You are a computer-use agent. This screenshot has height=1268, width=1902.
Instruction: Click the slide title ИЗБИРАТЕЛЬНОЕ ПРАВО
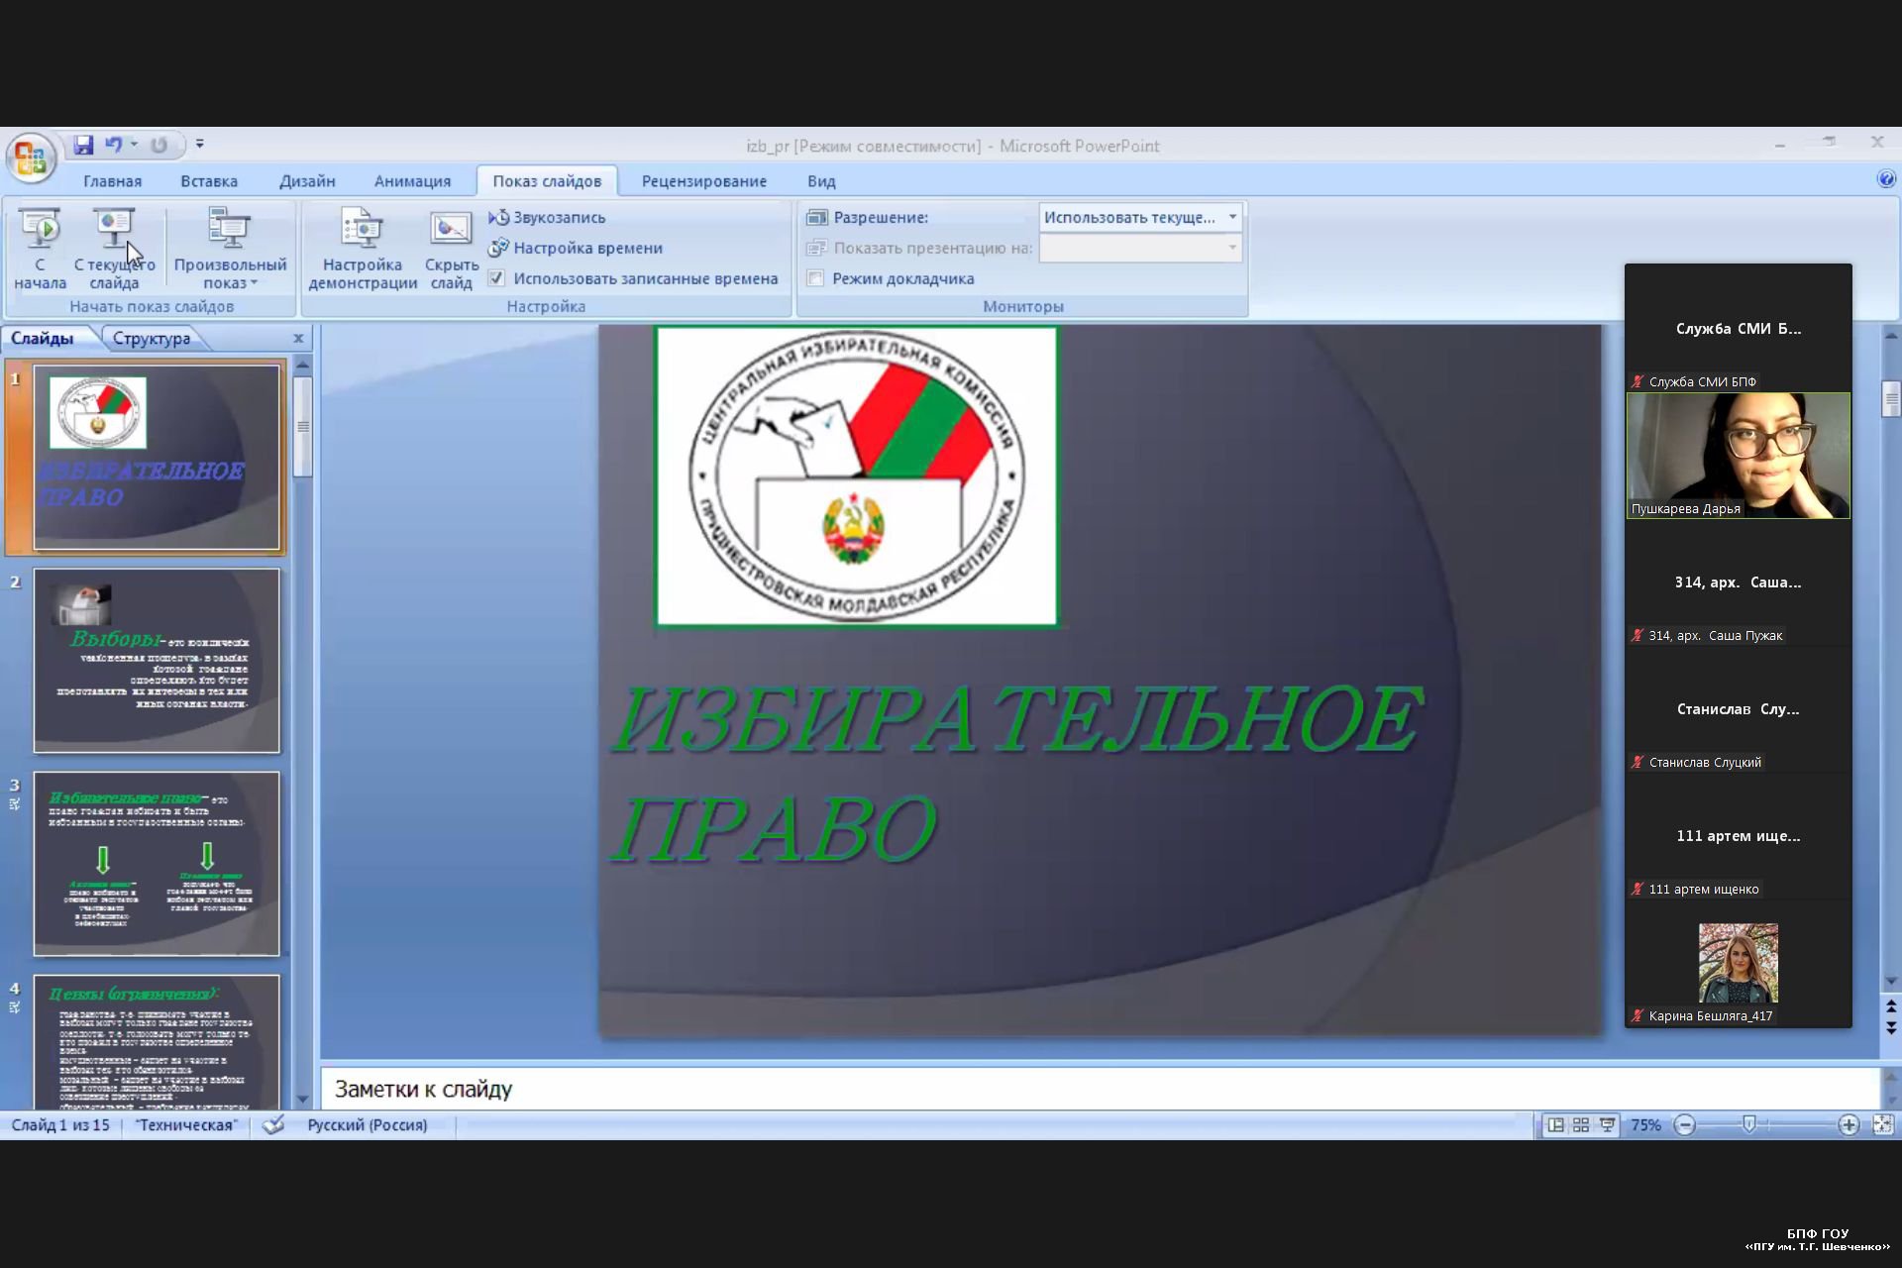point(1016,773)
